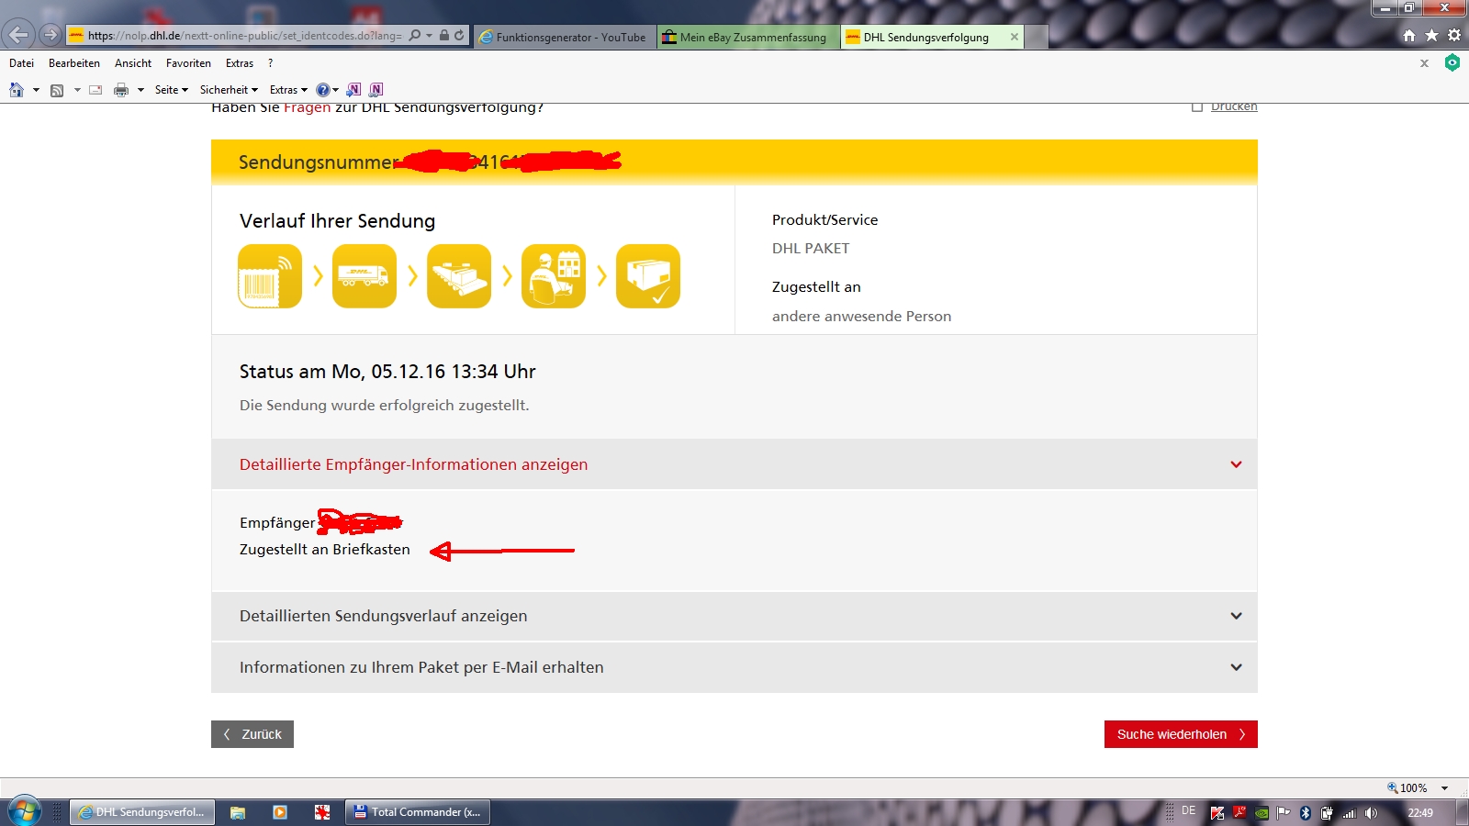1469x826 pixels.
Task: Expand Detaillierten Sendungsverlauf anzeigen section
Action: point(734,616)
